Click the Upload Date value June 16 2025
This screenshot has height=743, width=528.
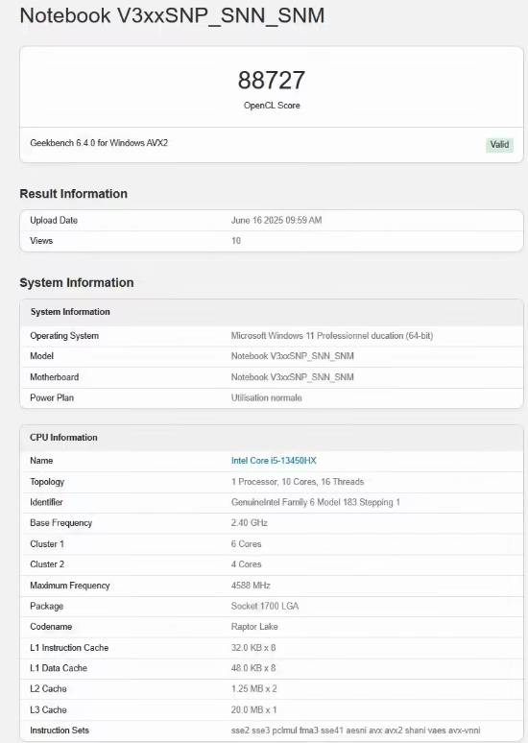click(276, 220)
